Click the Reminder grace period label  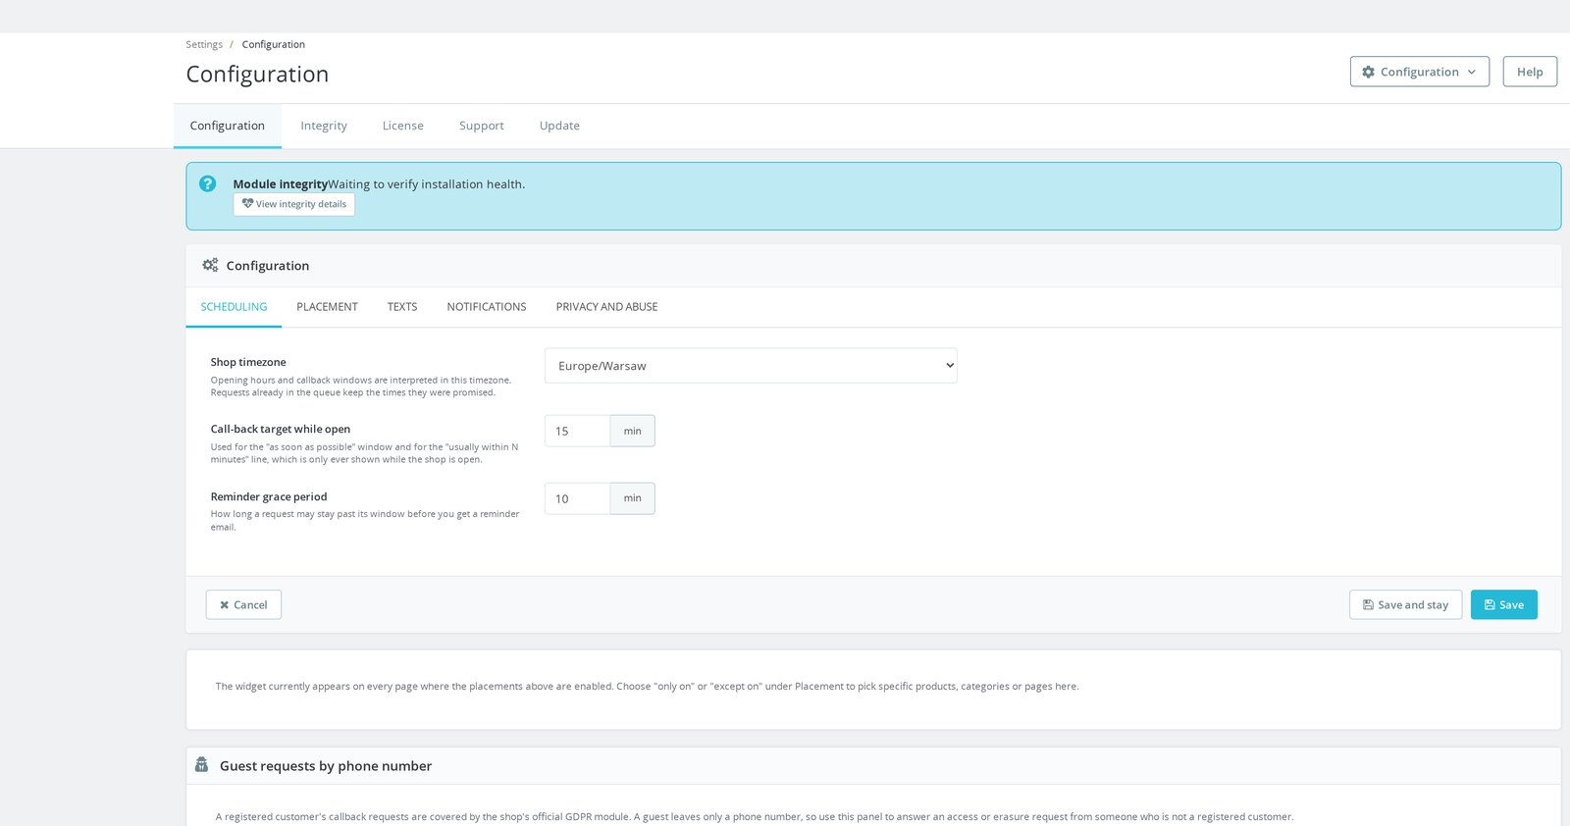point(269,496)
